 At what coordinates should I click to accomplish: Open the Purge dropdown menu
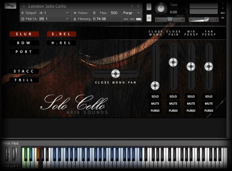point(131,13)
